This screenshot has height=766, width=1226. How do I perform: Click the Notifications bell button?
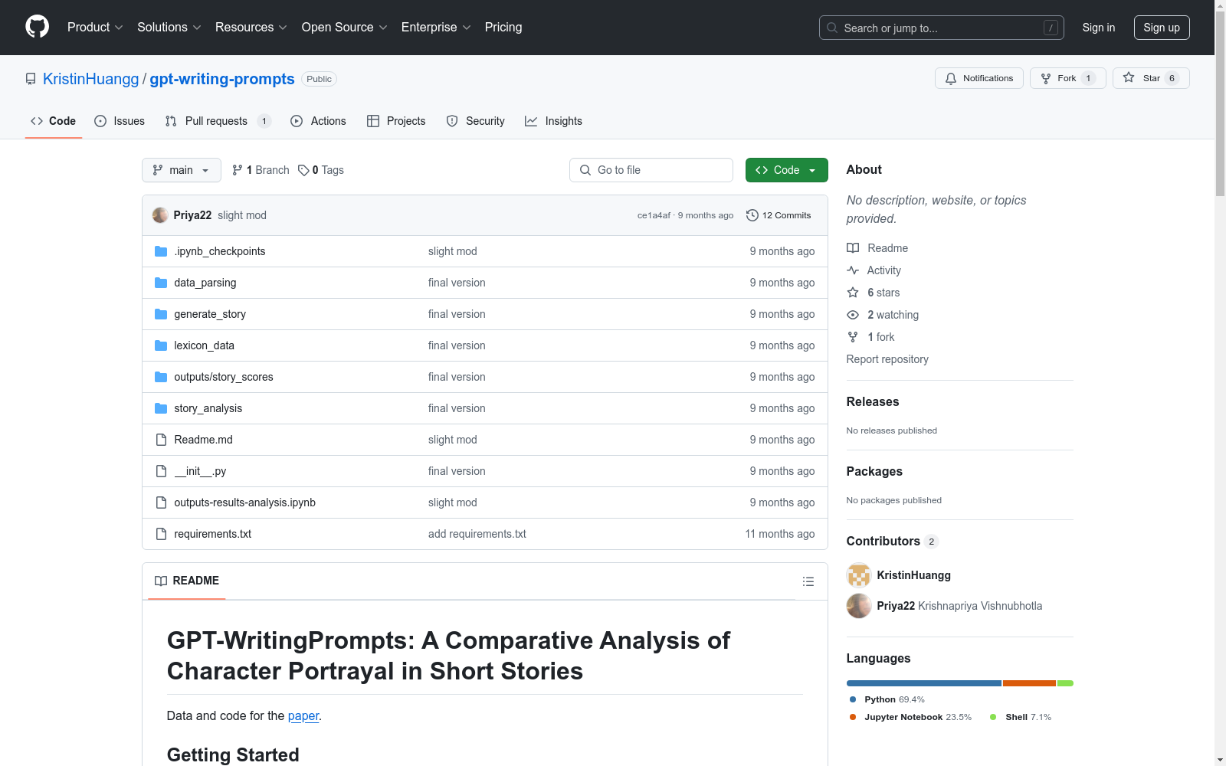coord(979,78)
